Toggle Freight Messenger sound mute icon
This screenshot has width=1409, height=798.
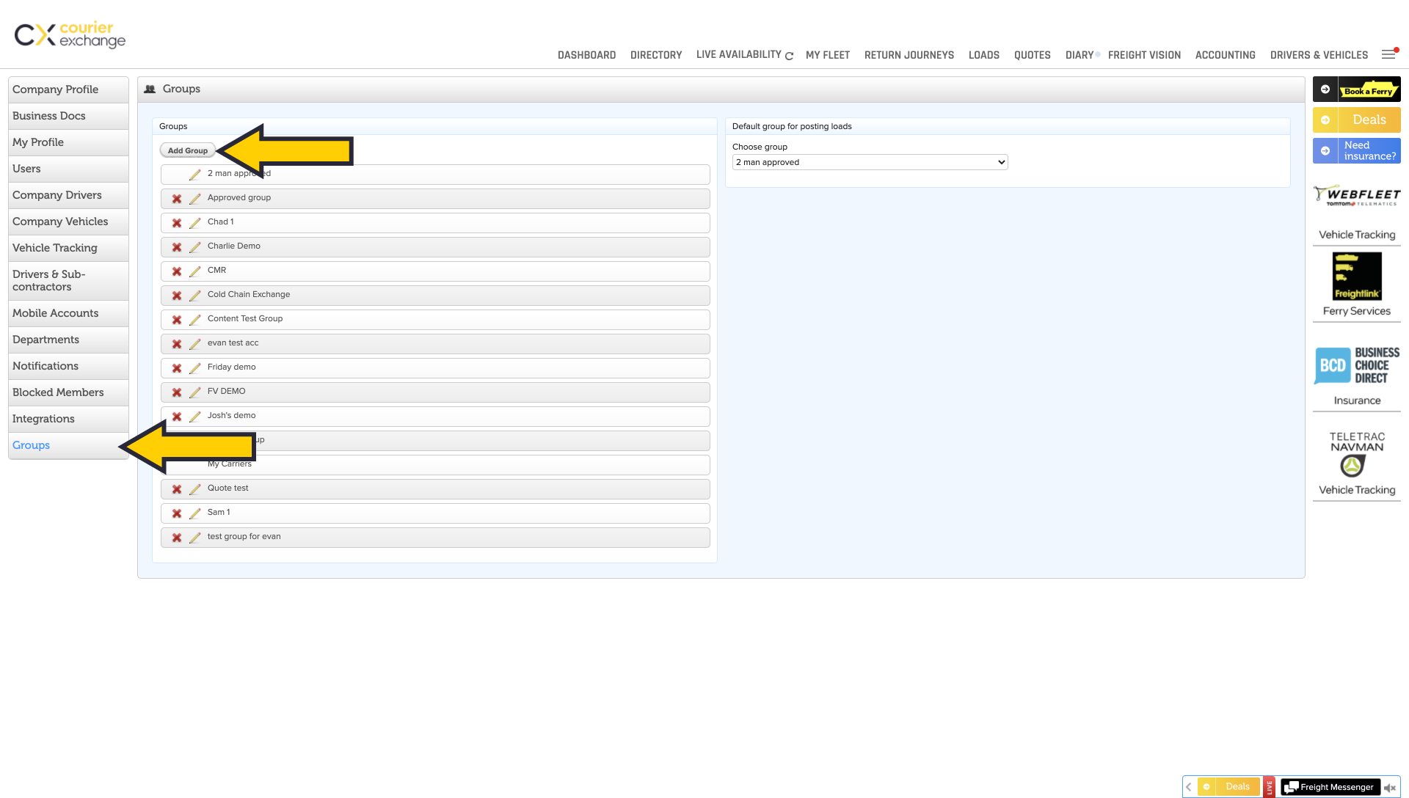1389,788
